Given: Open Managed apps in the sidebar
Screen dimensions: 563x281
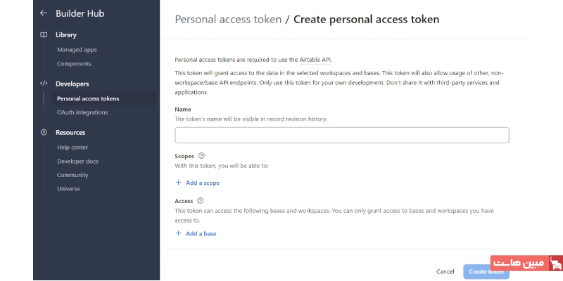Looking at the screenshot, I should point(77,50).
